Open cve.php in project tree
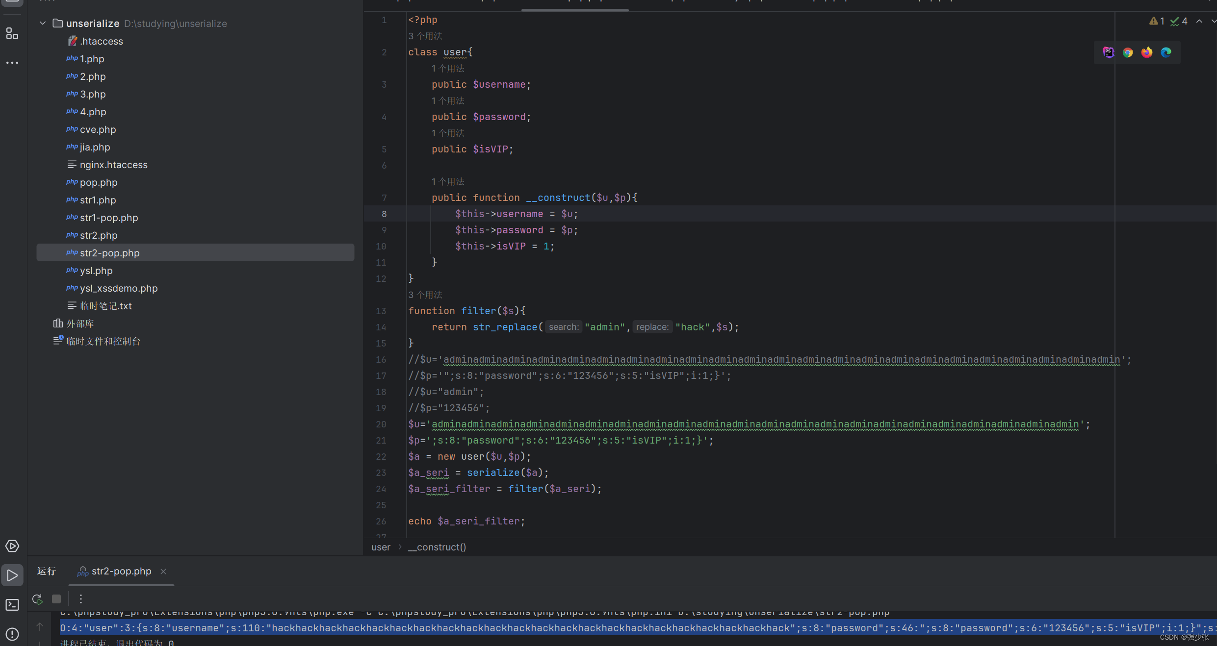Viewport: 1217px width, 646px height. pyautogui.click(x=98, y=129)
